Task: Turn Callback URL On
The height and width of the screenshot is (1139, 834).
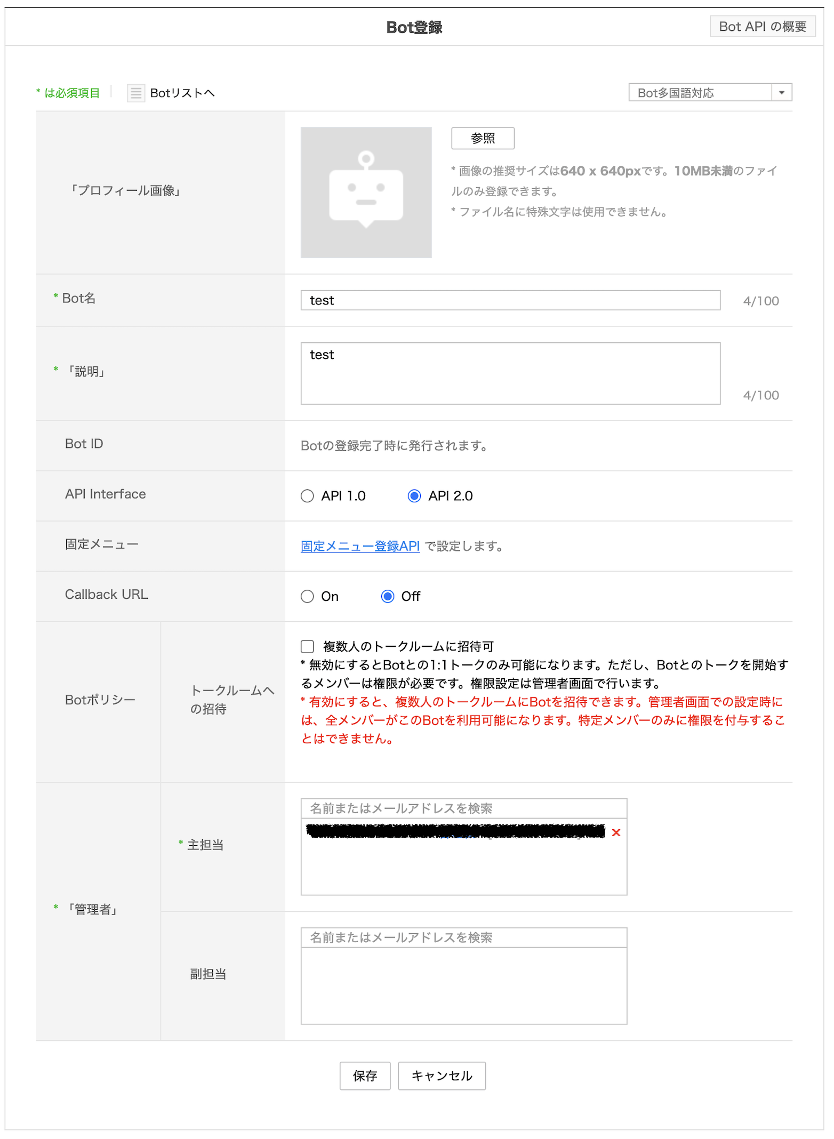Action: [307, 596]
